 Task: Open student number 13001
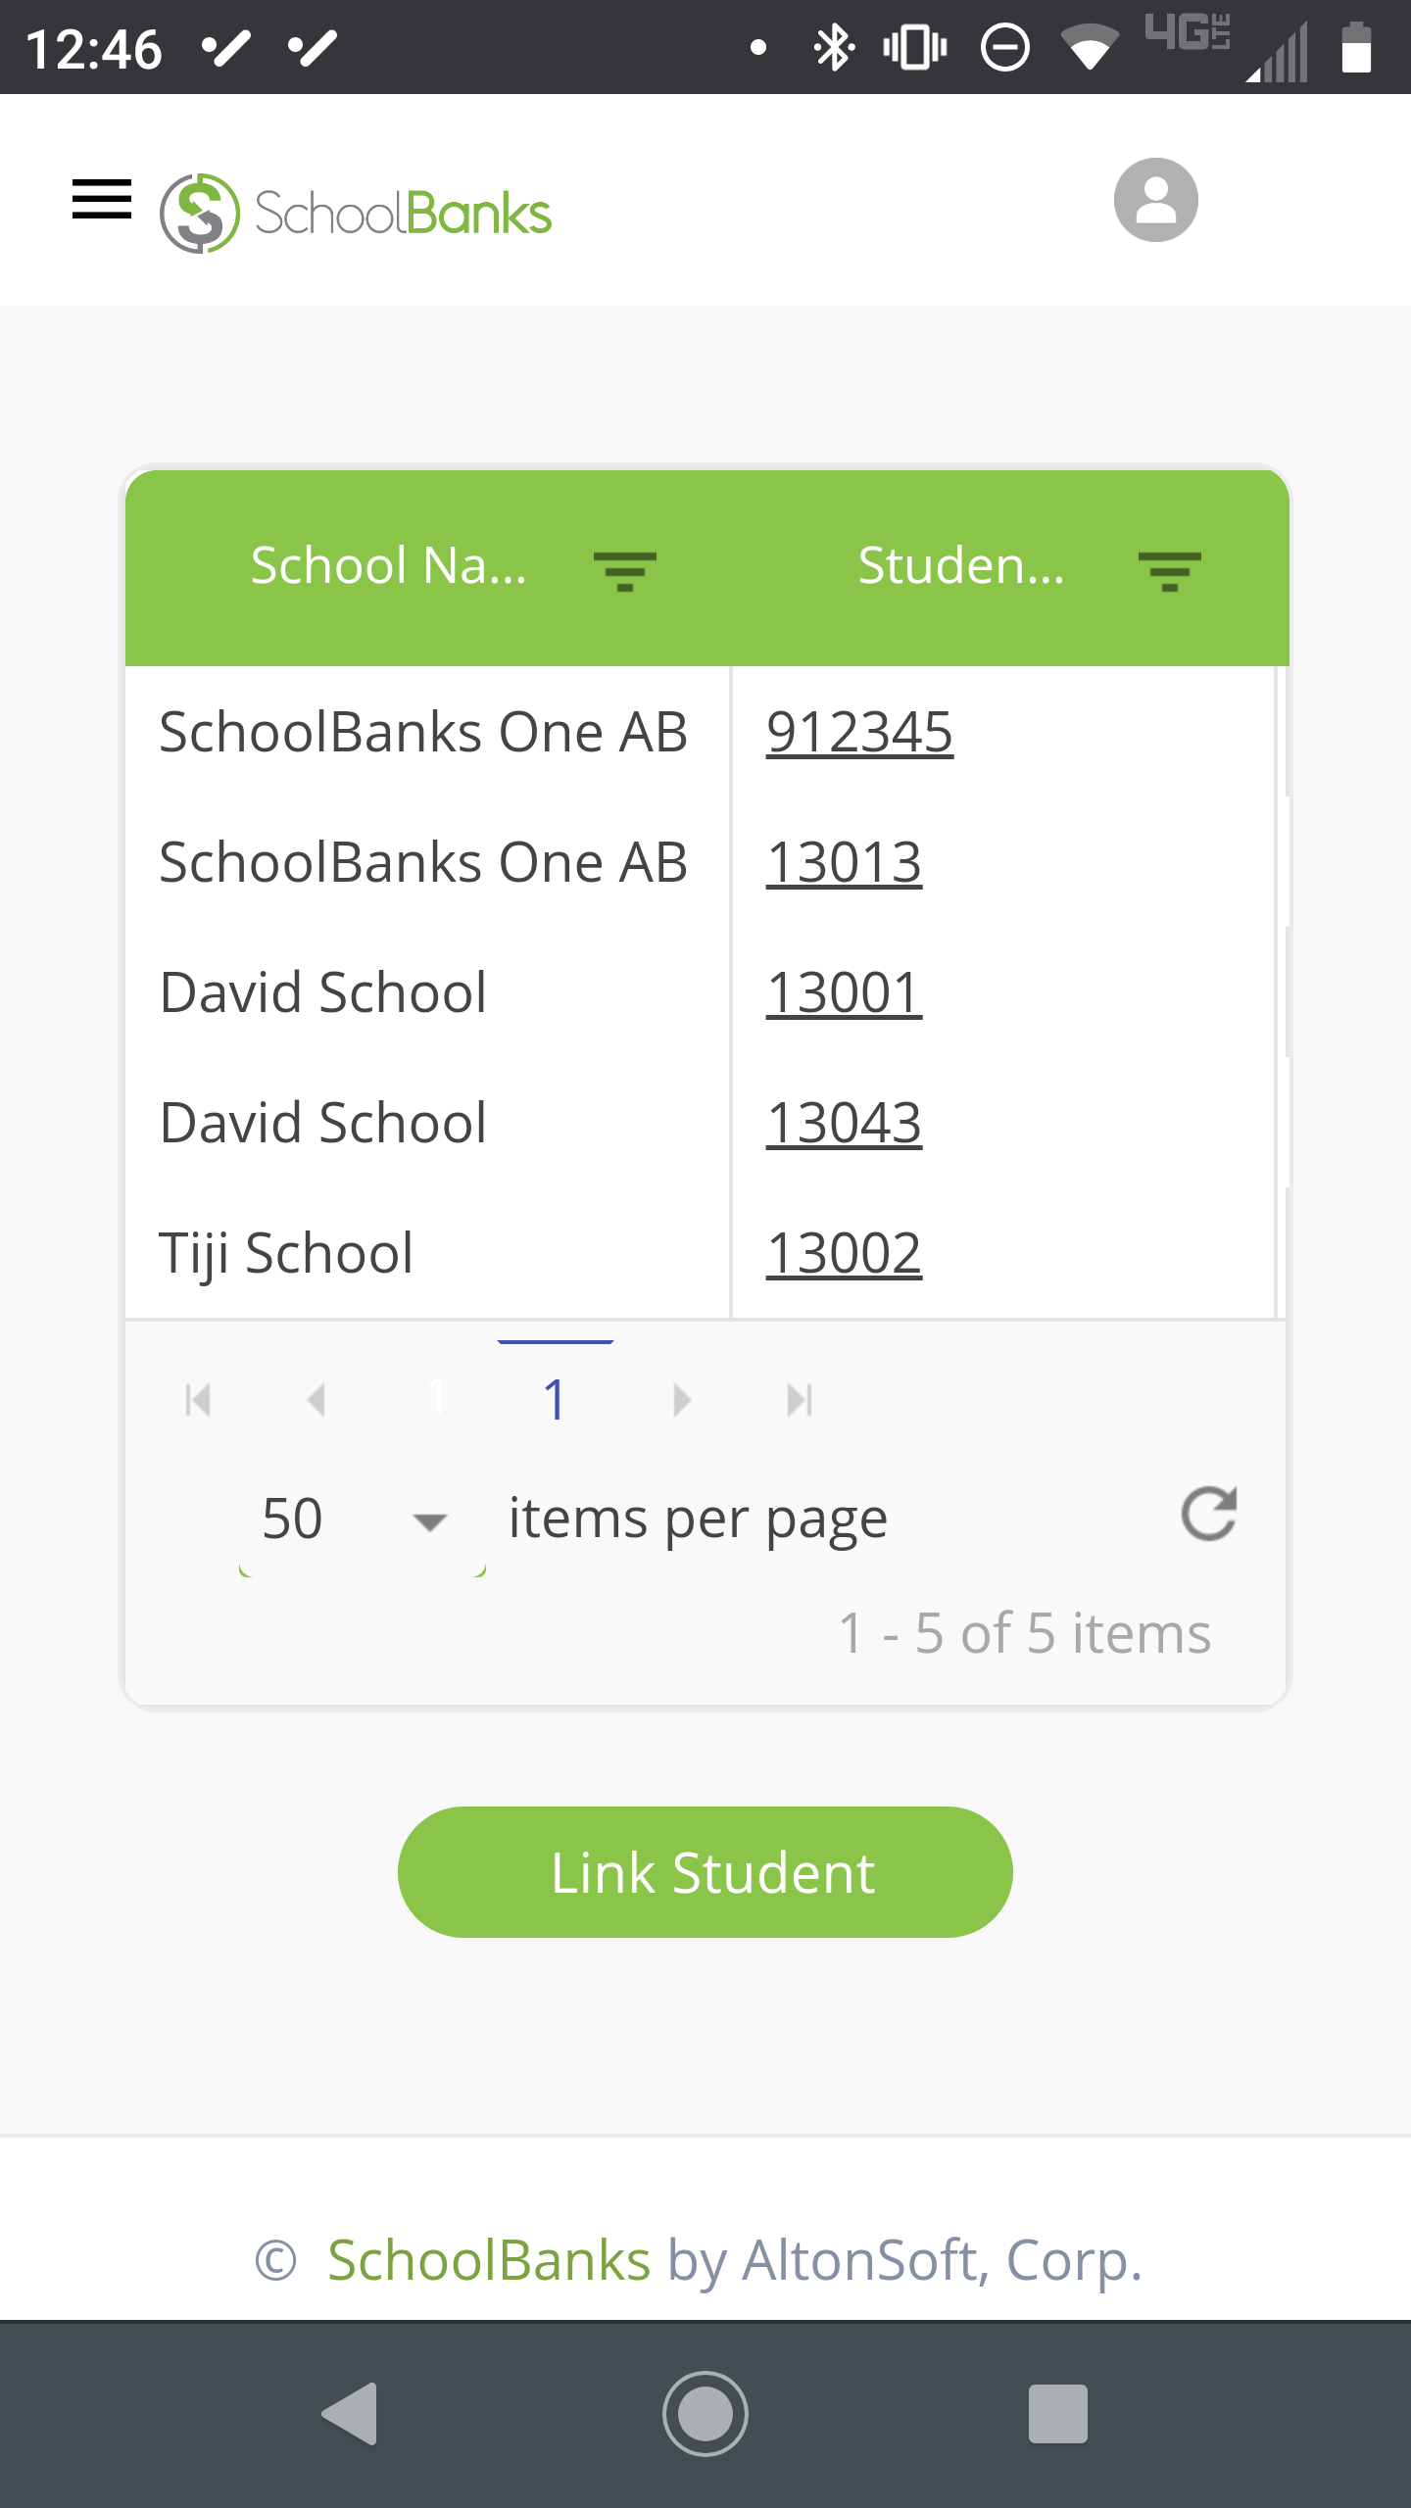(845, 992)
